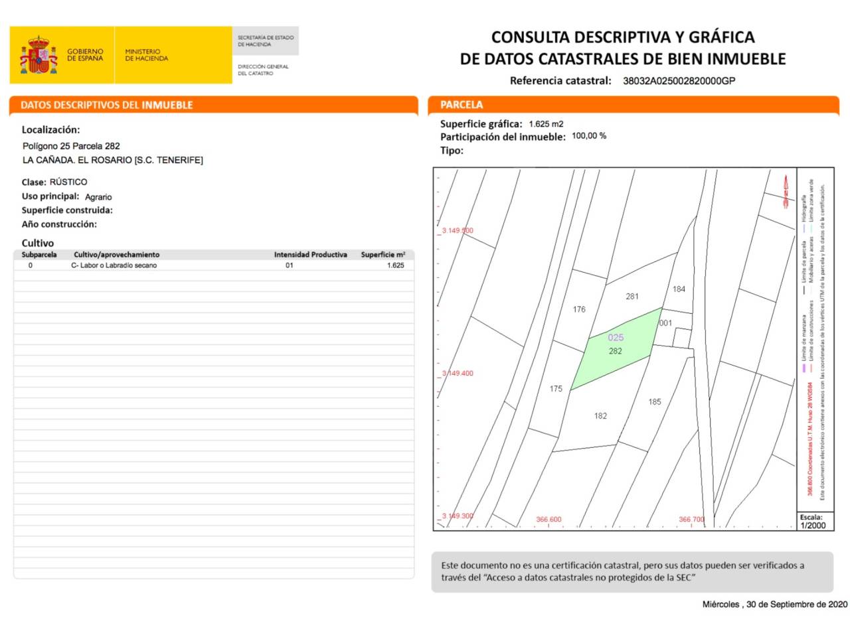The width and height of the screenshot is (850, 637).
Task: Click the disclaimer 'Este documento no es una certificación' note
Action: 632,571
